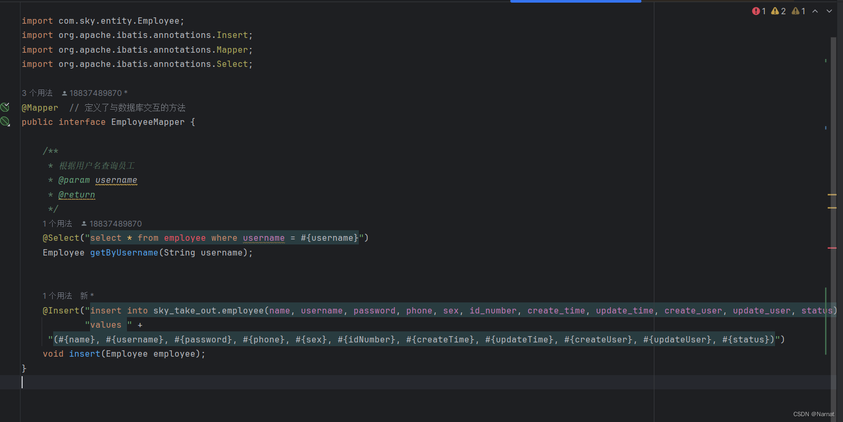Click the @Insert annotation
Screen dimensions: 843x422
pos(61,311)
